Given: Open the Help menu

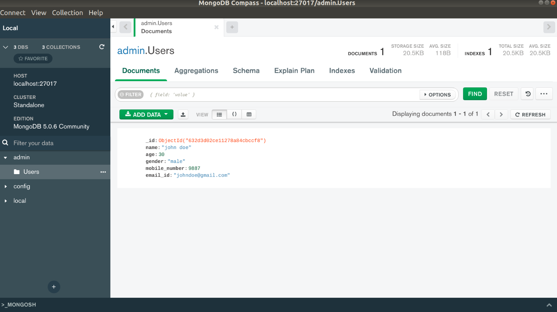Looking at the screenshot, I should (96, 13).
